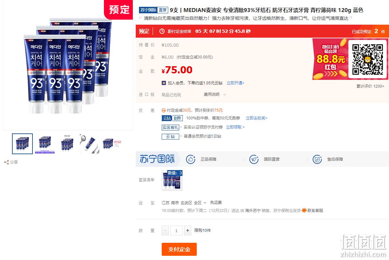Increase quantity with the plus button
The width and height of the screenshot is (389, 260).
coord(188,230)
